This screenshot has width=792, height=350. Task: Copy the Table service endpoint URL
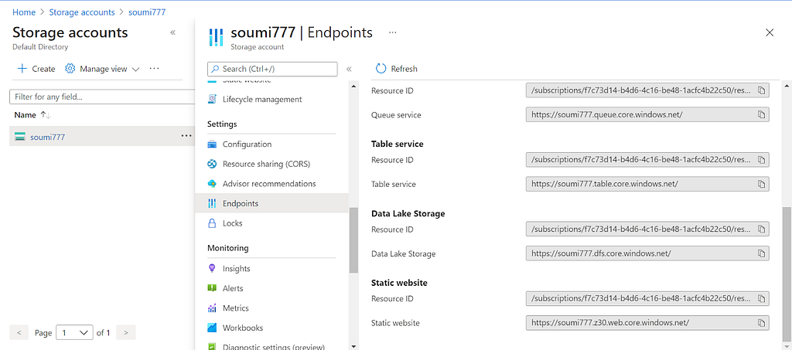click(x=761, y=184)
